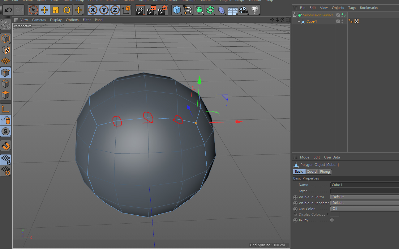Toggle Enable Snap (magnet icon)
This screenshot has width=399, height=249.
point(6,145)
